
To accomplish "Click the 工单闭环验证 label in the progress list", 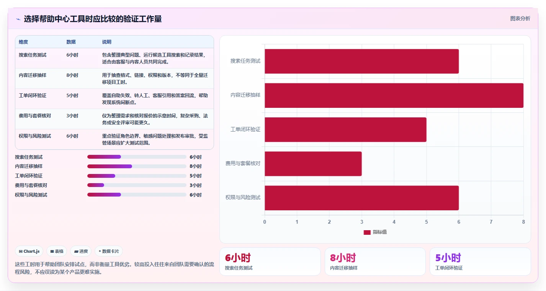I will click(29, 176).
